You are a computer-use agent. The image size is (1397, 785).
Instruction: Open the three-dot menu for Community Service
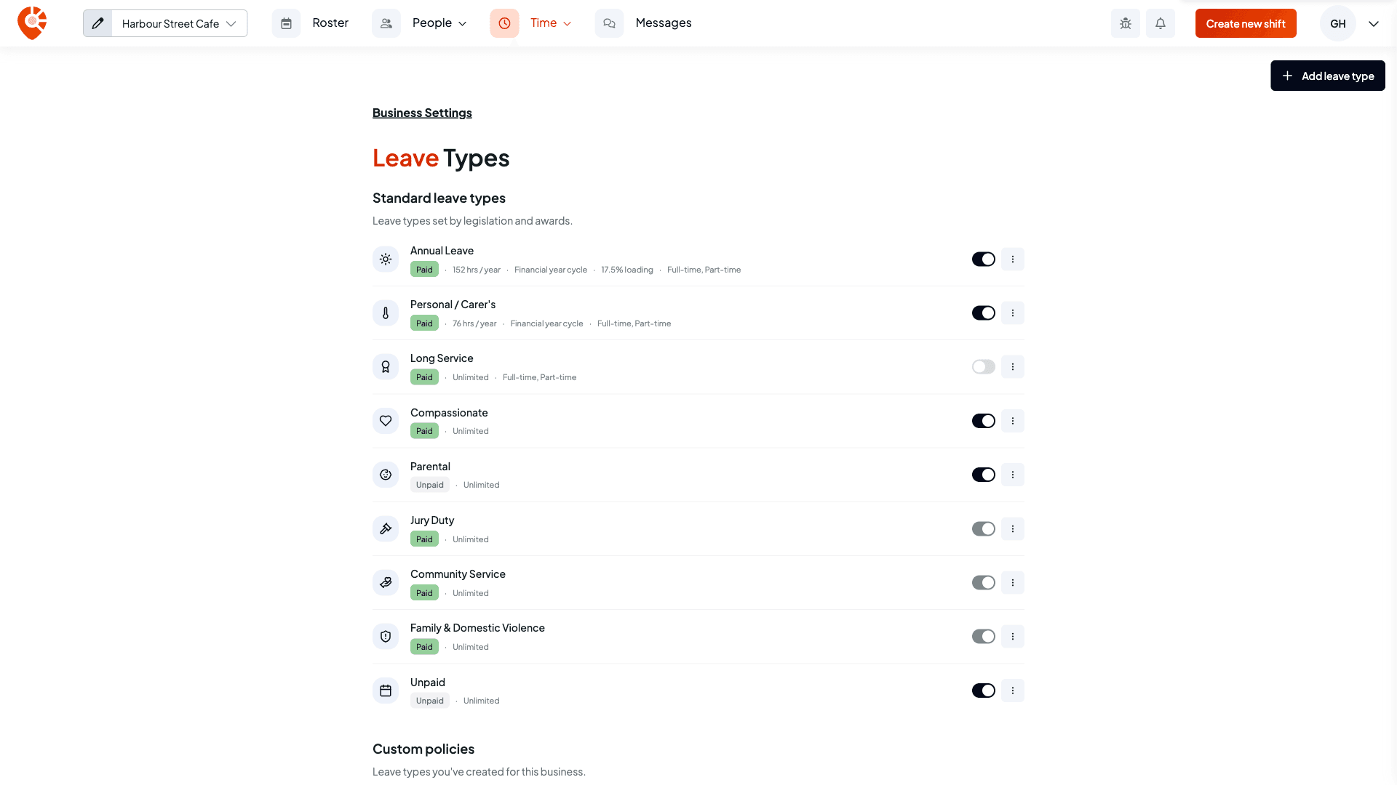pyautogui.click(x=1012, y=582)
